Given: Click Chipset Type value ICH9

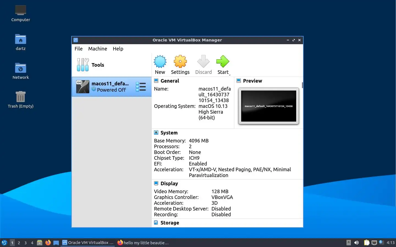Looking at the screenshot, I should click(194, 158).
